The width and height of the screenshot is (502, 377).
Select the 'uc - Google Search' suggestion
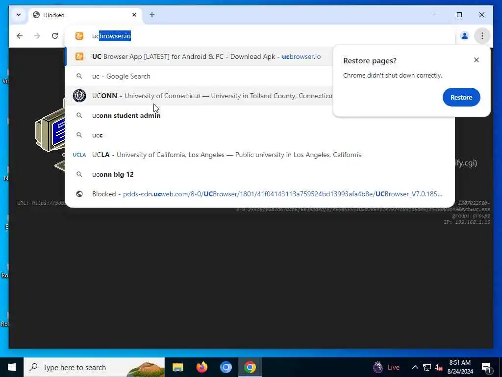199,76
